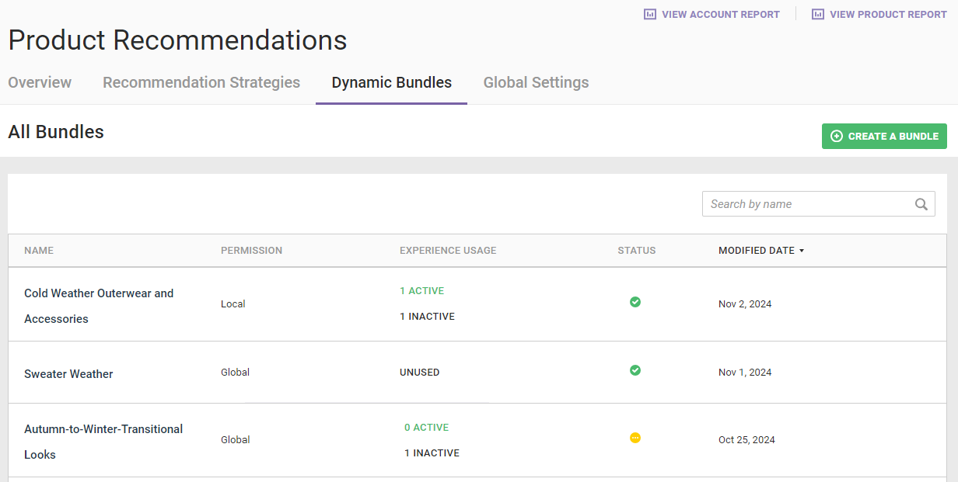
Task: Click green status check for Cold Weather Outerwear
Action: [x=635, y=302]
